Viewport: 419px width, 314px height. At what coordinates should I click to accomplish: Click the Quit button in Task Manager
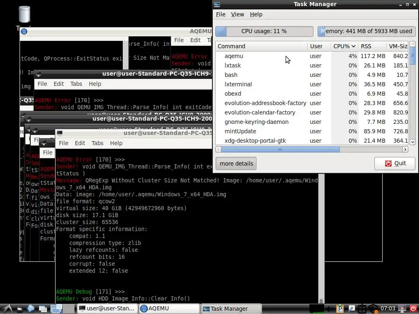(x=395, y=164)
